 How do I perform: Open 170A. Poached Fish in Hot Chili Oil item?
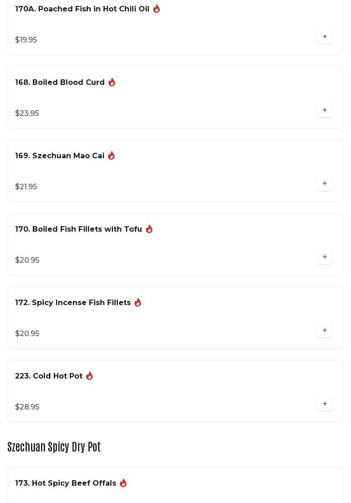pyautogui.click(x=82, y=9)
